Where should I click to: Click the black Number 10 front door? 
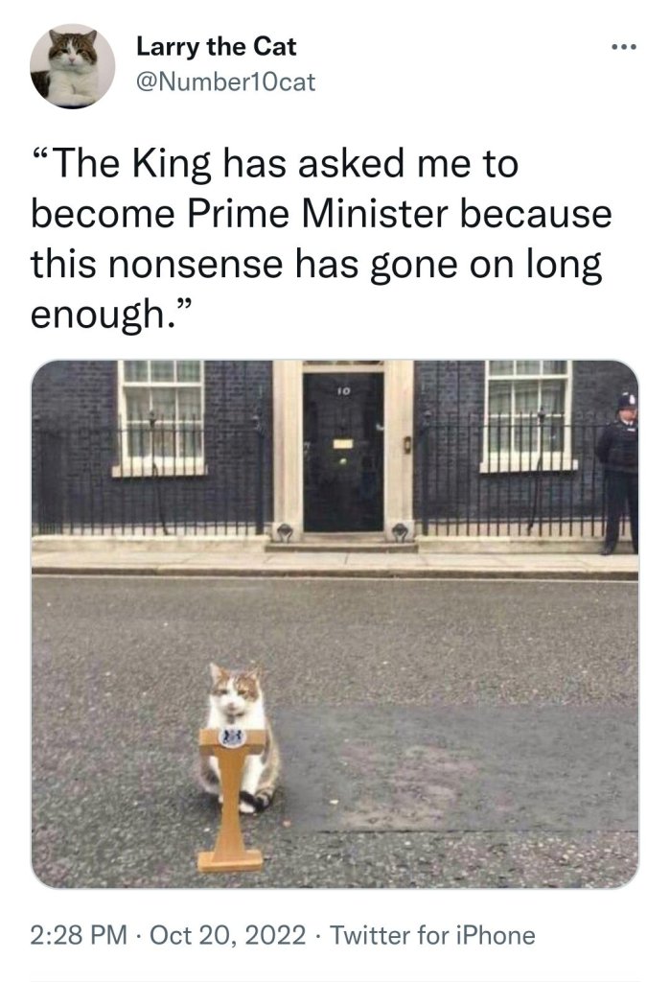click(x=343, y=453)
